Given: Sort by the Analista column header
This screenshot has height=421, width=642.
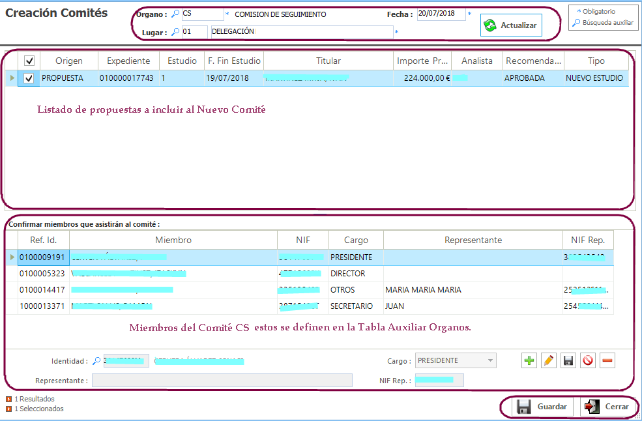Looking at the screenshot, I should [477, 61].
